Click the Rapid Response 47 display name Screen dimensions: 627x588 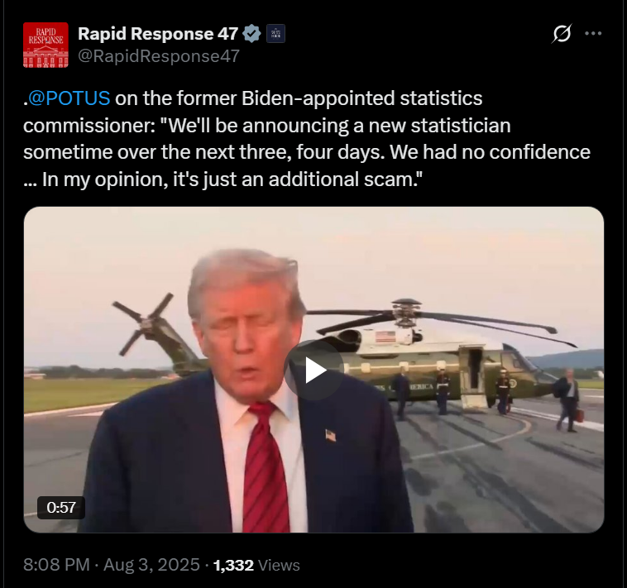tap(158, 34)
